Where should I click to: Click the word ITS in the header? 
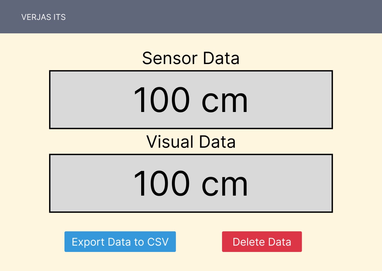[59, 17]
